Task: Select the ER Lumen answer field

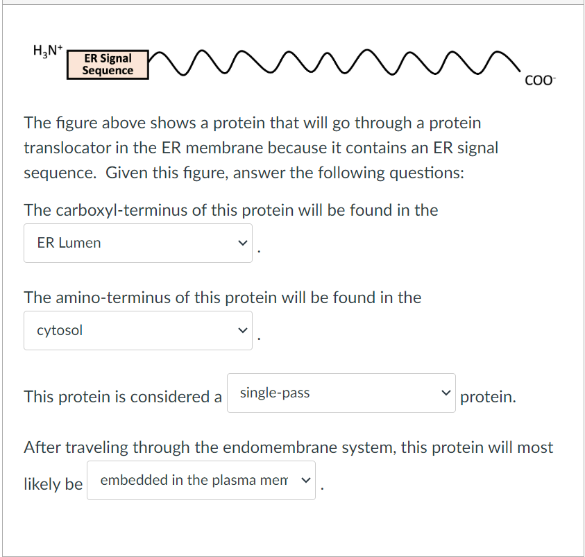Action: [x=137, y=243]
